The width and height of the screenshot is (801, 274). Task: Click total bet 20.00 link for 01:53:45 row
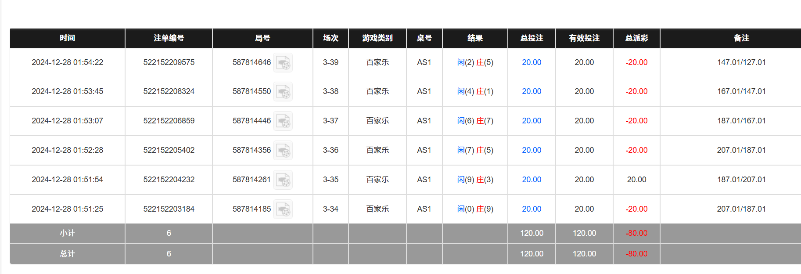(x=532, y=91)
